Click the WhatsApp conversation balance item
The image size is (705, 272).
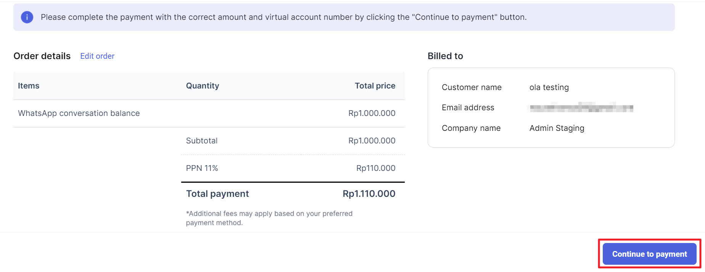click(x=79, y=113)
